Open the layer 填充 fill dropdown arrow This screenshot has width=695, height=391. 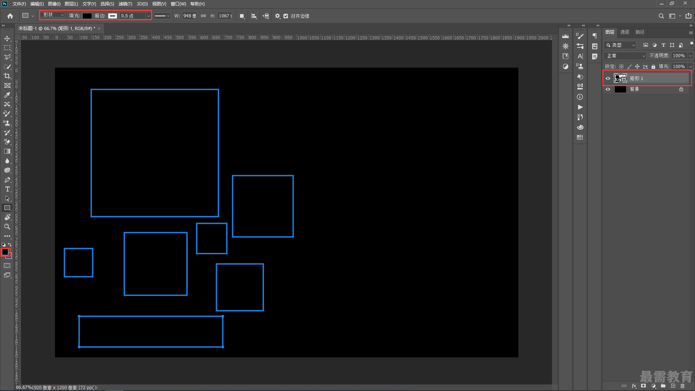690,67
